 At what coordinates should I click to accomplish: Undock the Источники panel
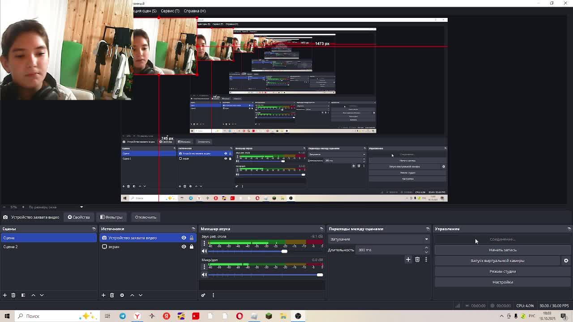(x=193, y=229)
